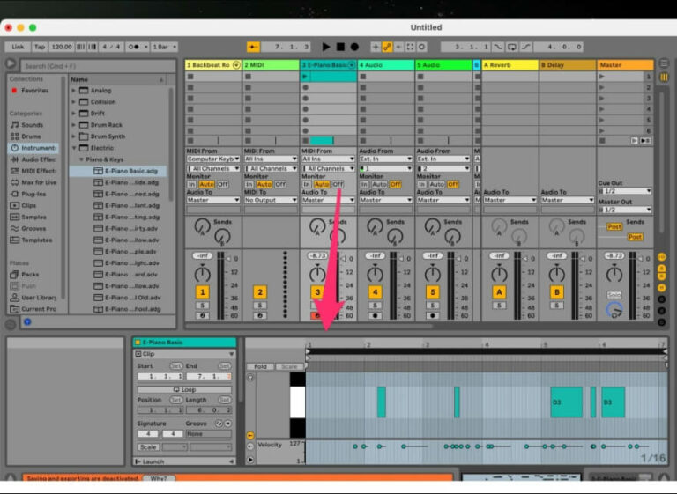Open the MIDI Effects category
The height and width of the screenshot is (494, 677).
point(39,171)
